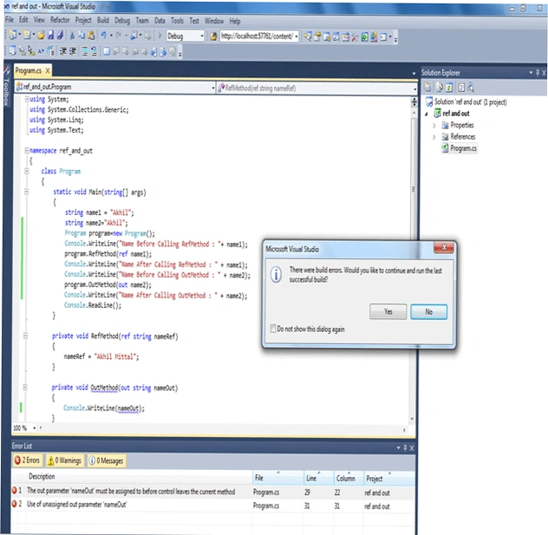Select error 'Use of unassigned out parameter nameOut'

point(212,506)
